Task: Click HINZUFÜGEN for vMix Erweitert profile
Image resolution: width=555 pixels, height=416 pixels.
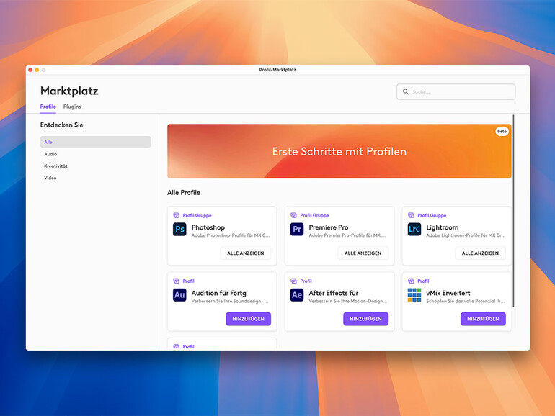Action: coord(483,319)
